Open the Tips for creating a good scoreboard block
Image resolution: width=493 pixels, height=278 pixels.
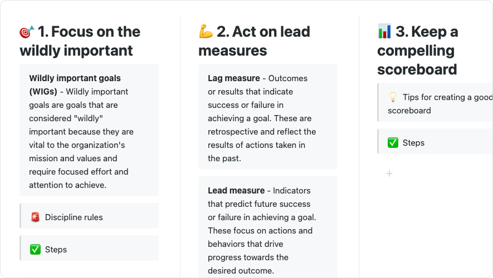(x=440, y=103)
